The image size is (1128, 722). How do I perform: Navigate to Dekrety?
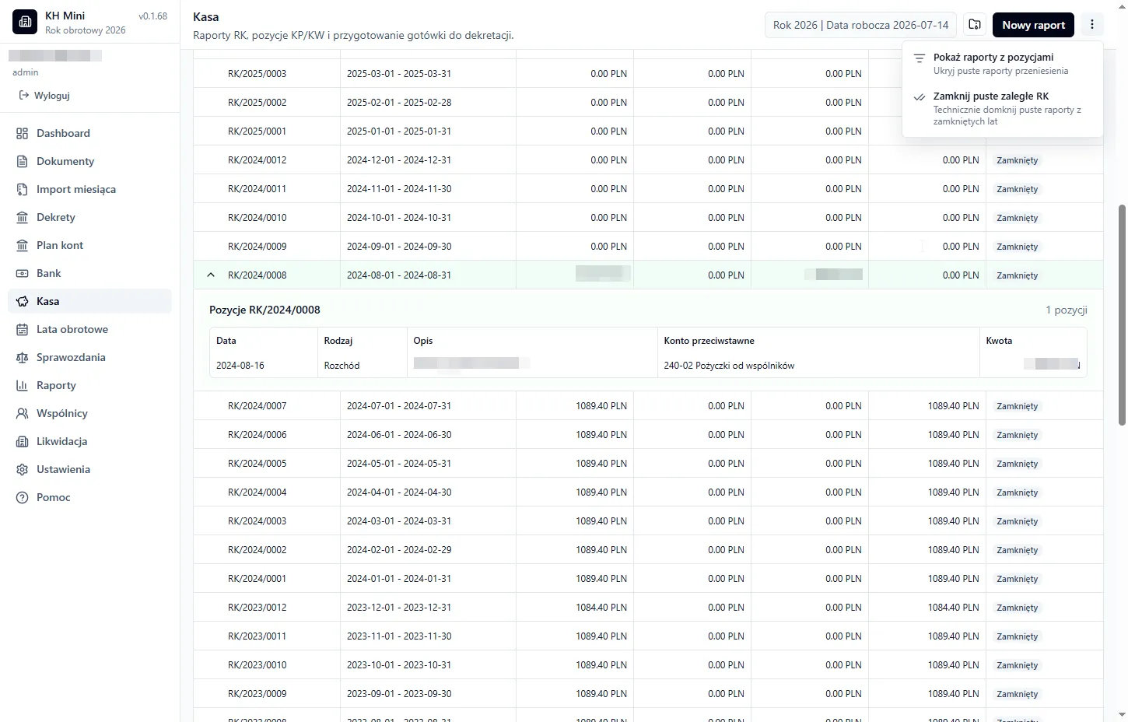tap(89, 217)
